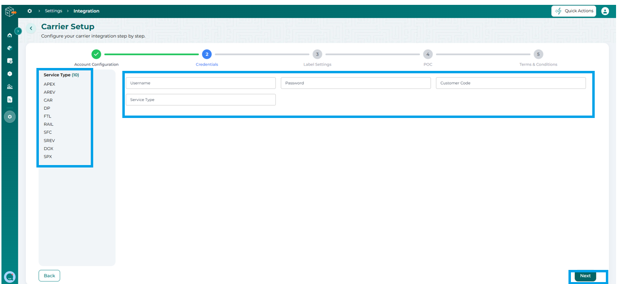
Task: Click the Next button
Action: [585, 276]
